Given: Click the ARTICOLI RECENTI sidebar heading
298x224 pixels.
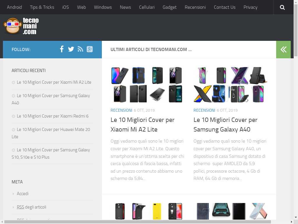Looking at the screenshot, I should (x=29, y=71).
